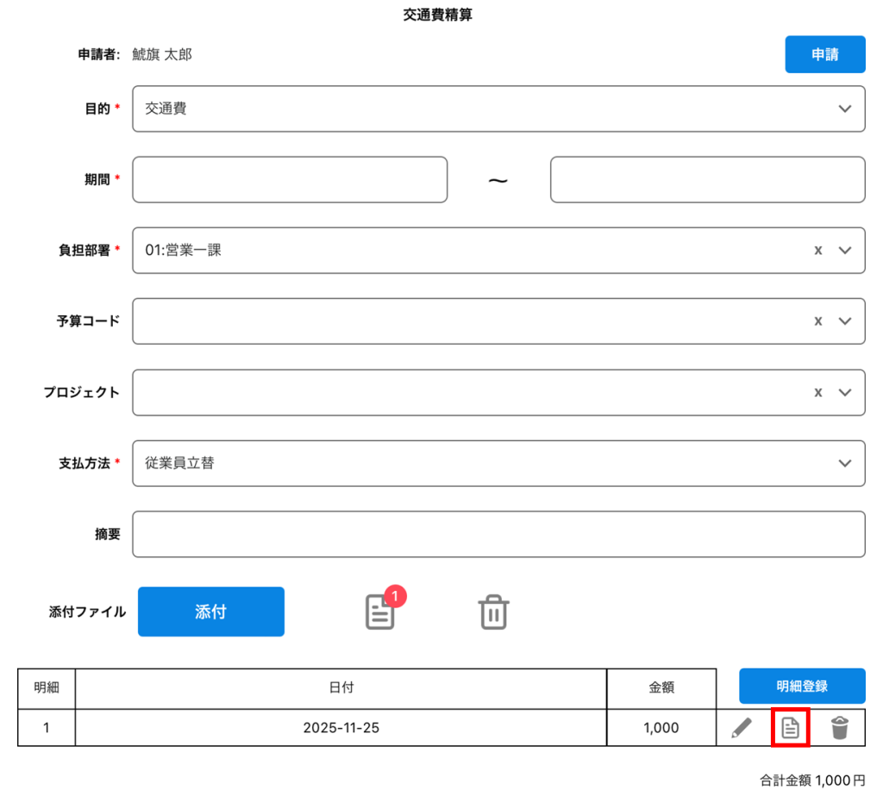Viewport: 883px width, 802px height.
Task: Clear the プロジェクト field with x
Action: click(817, 392)
